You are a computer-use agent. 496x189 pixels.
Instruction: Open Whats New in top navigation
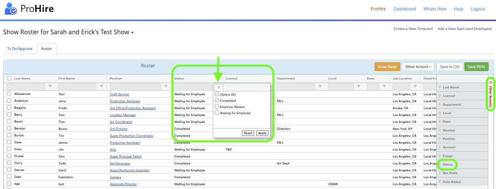click(x=435, y=9)
